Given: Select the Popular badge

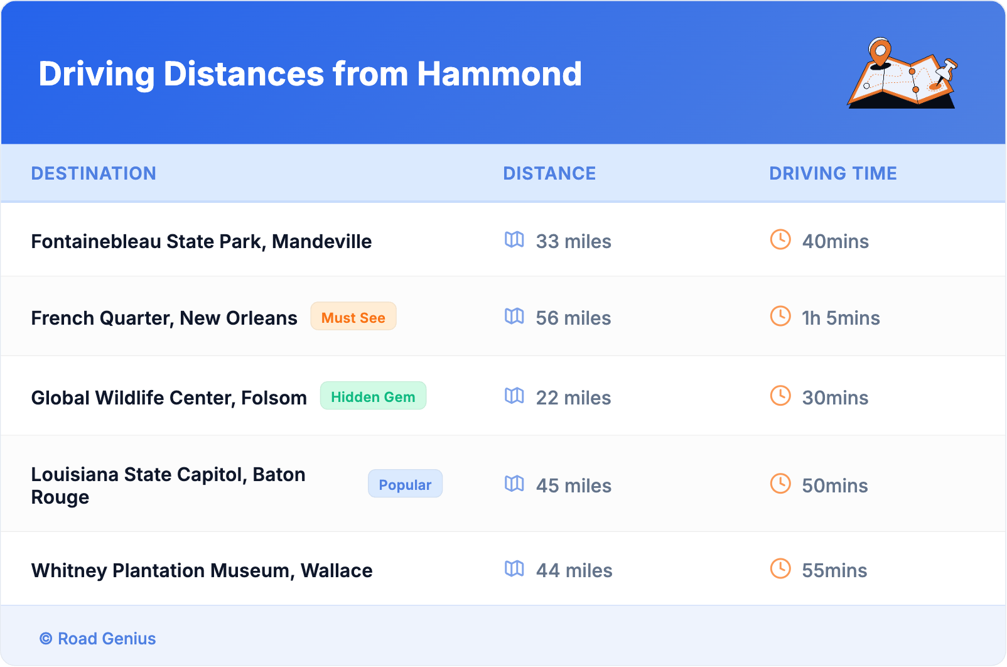Looking at the screenshot, I should click(x=405, y=484).
